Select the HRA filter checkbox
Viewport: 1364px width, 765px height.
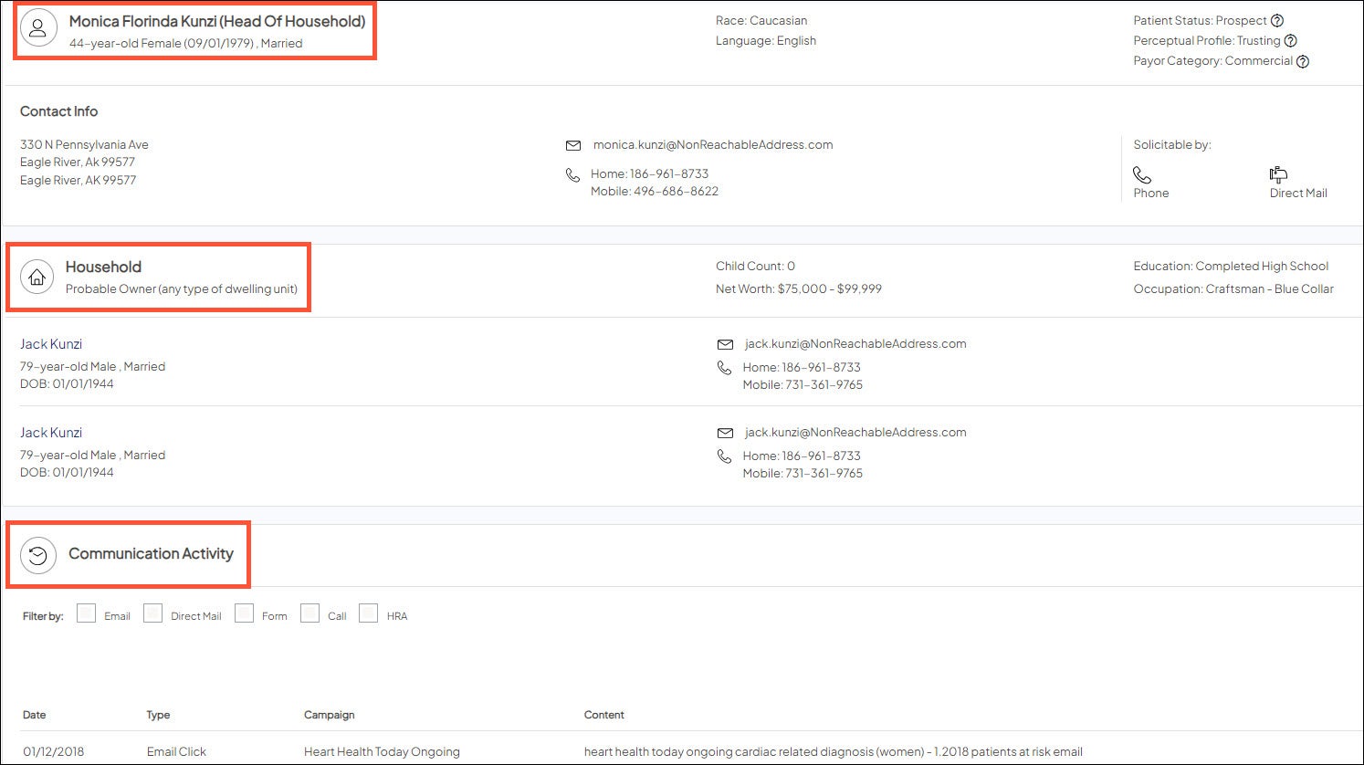click(x=368, y=613)
